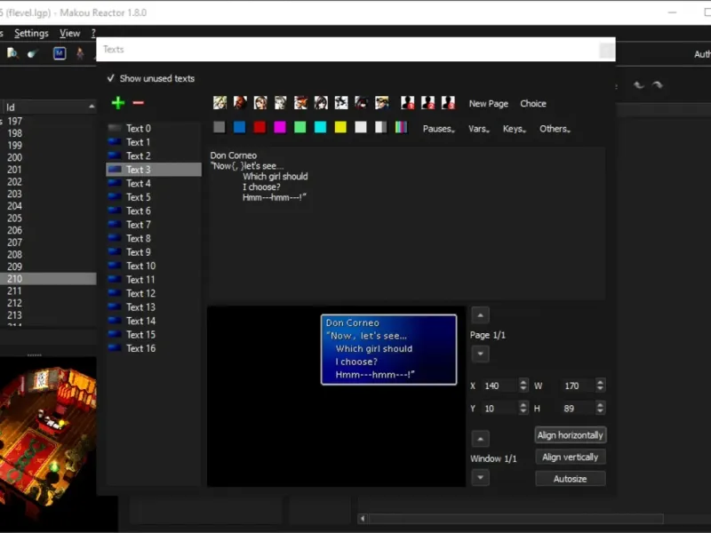Insert party member 1 icon
711x533 pixels.
click(407, 103)
